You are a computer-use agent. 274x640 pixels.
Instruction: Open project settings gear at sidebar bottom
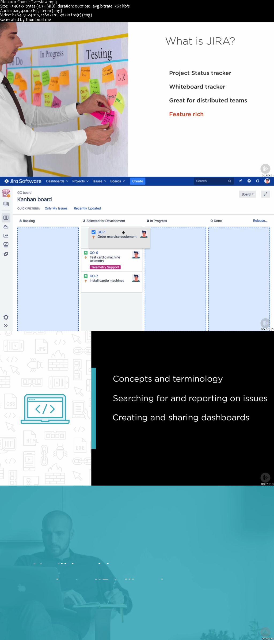click(6, 317)
